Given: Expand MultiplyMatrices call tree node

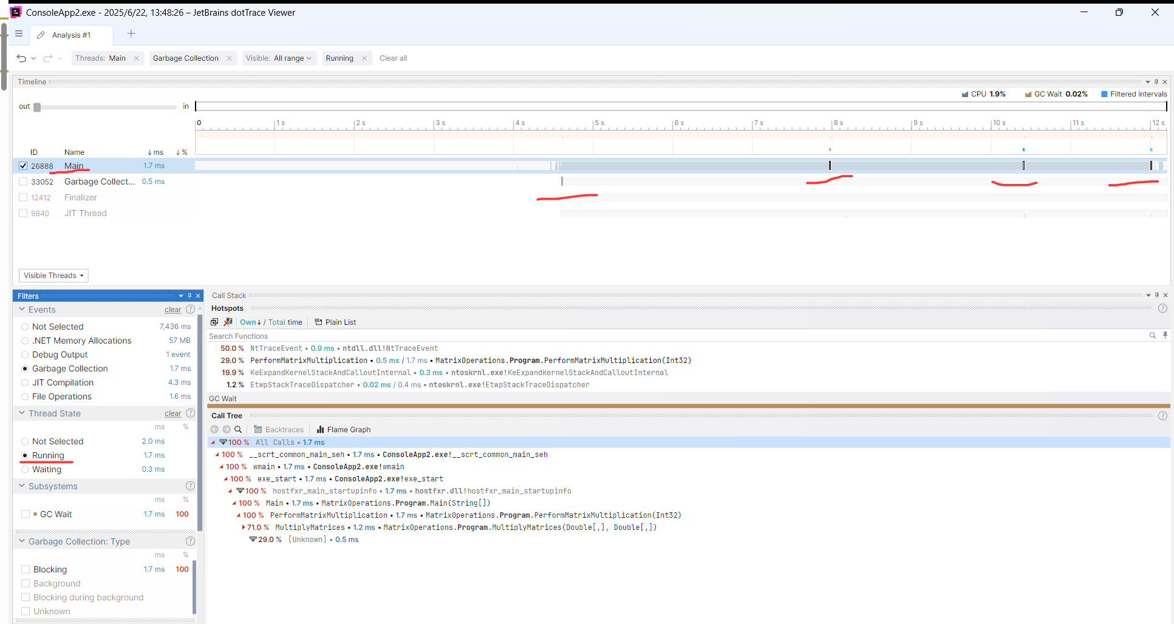Looking at the screenshot, I should [x=244, y=527].
